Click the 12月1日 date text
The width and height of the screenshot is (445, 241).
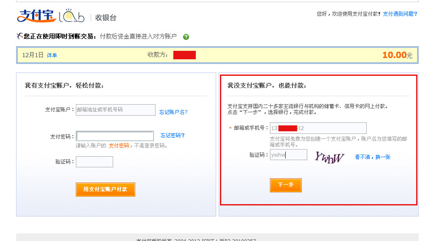point(33,55)
